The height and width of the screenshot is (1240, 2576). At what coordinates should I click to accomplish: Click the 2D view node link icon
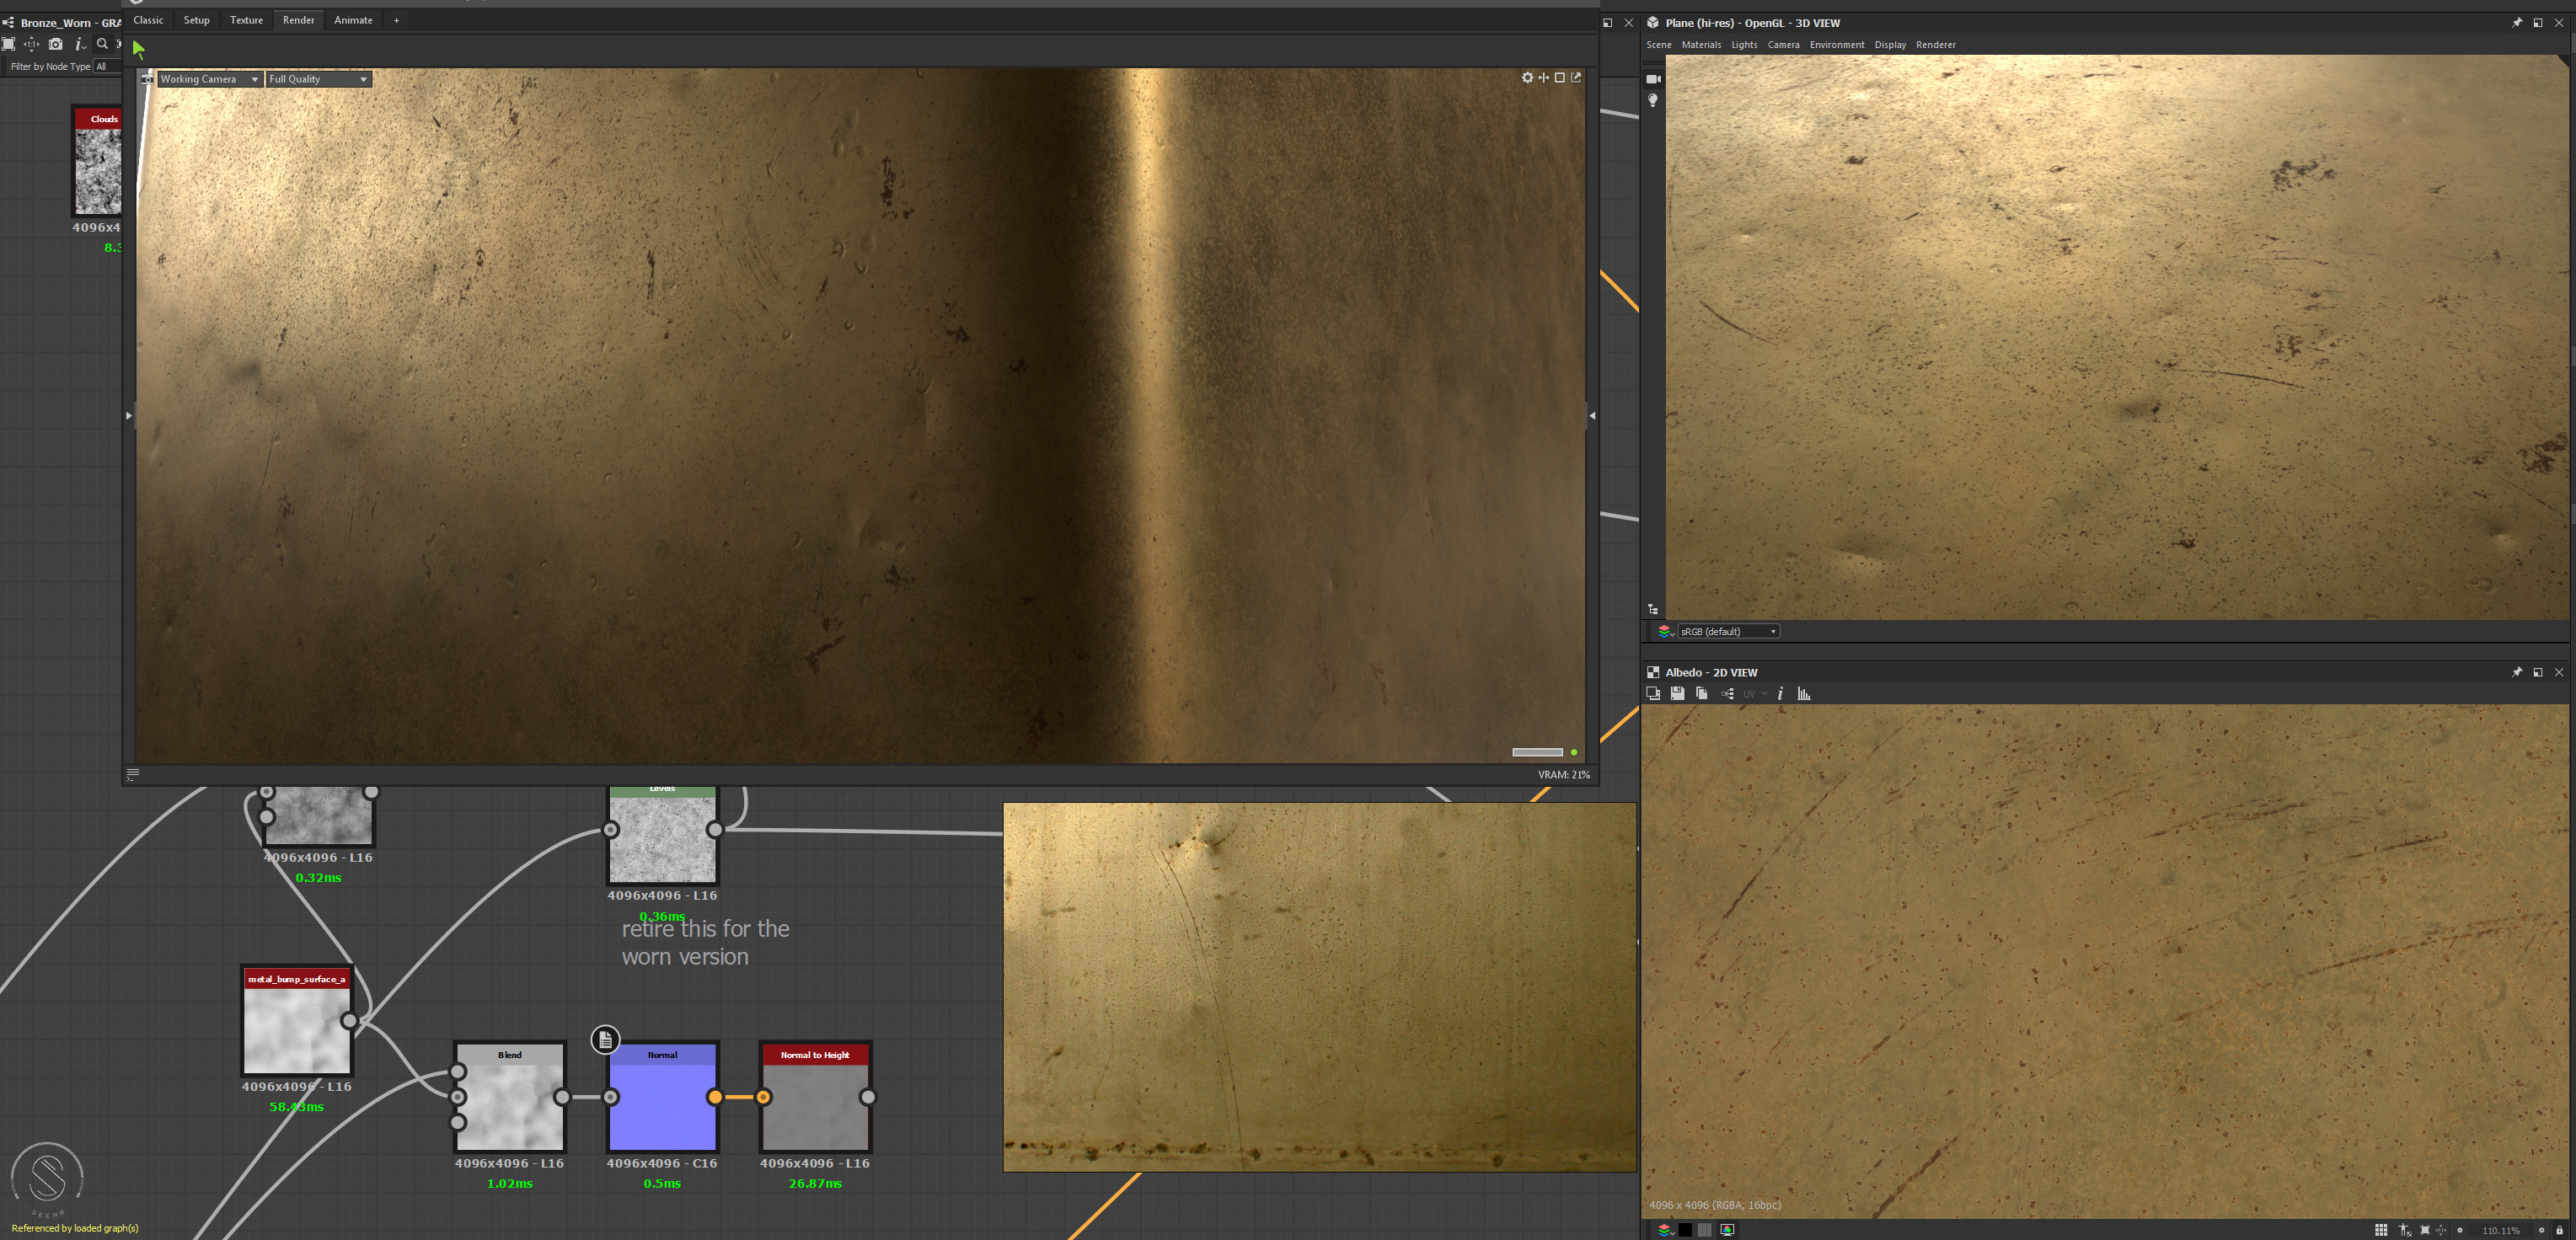point(1727,693)
